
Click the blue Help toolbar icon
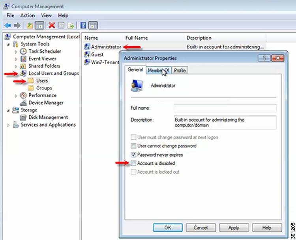[83, 25]
